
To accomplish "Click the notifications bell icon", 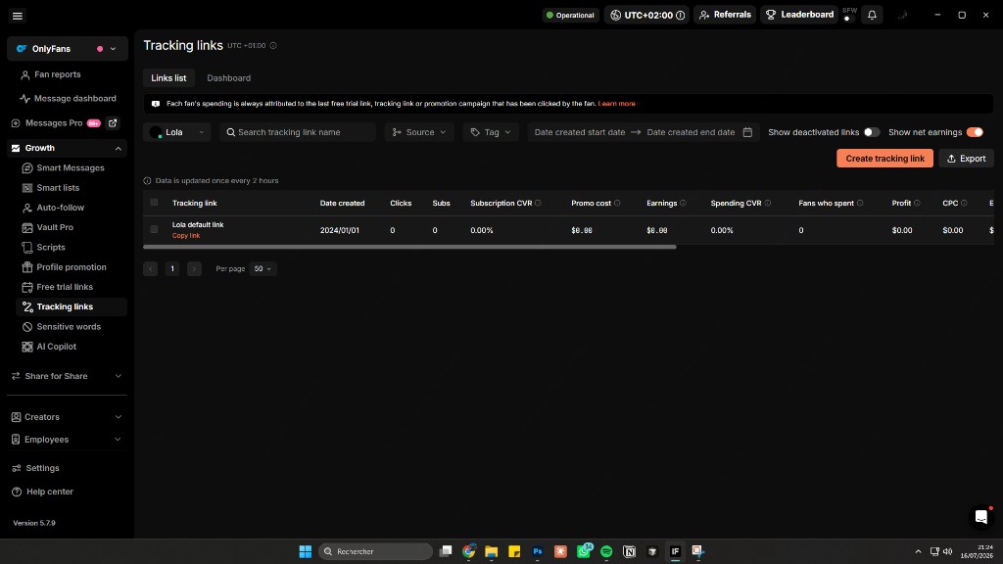I will pyautogui.click(x=872, y=15).
